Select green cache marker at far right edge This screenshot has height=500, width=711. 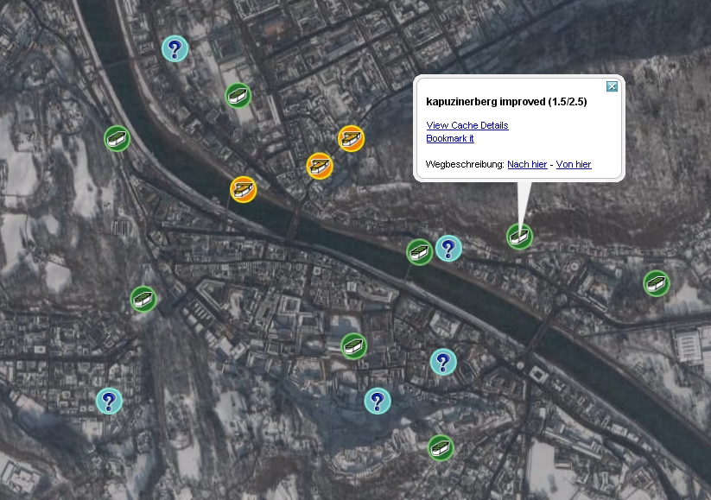pos(656,282)
